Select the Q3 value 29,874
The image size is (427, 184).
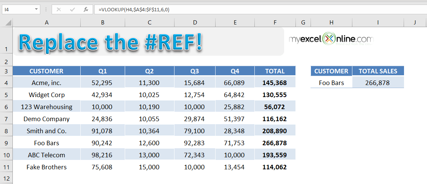[195, 119]
